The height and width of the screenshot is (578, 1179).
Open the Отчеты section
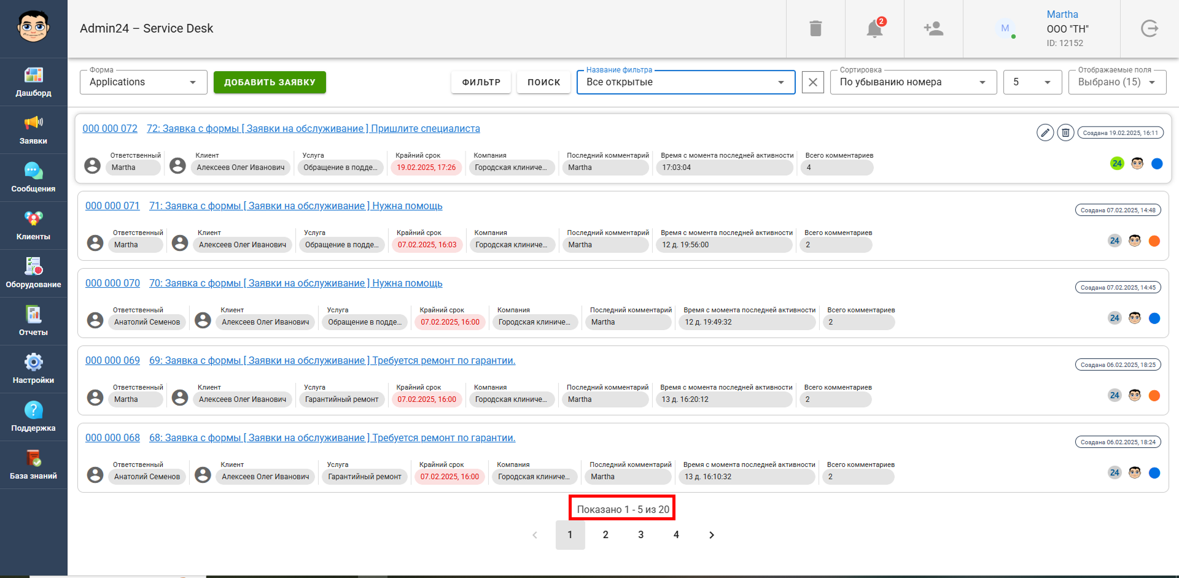[33, 322]
